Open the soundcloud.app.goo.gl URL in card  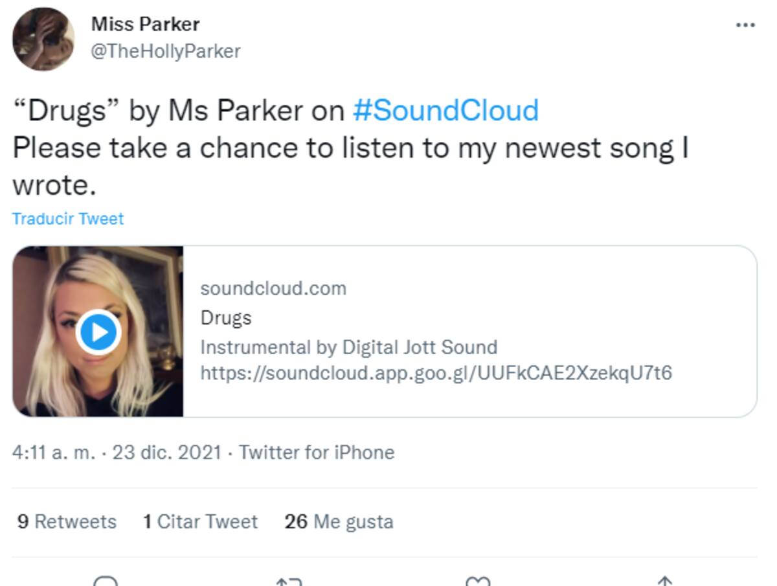click(436, 373)
